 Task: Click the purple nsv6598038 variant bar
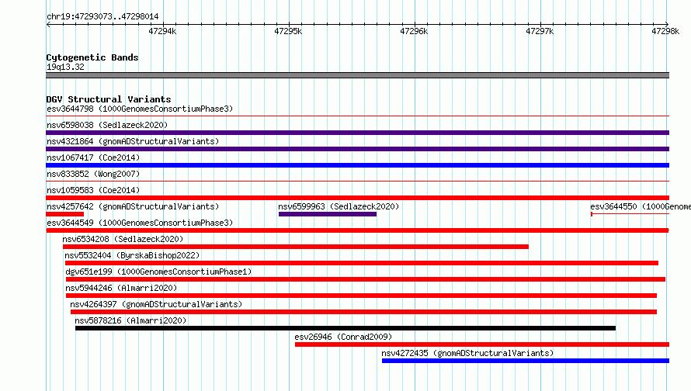pyautogui.click(x=357, y=133)
